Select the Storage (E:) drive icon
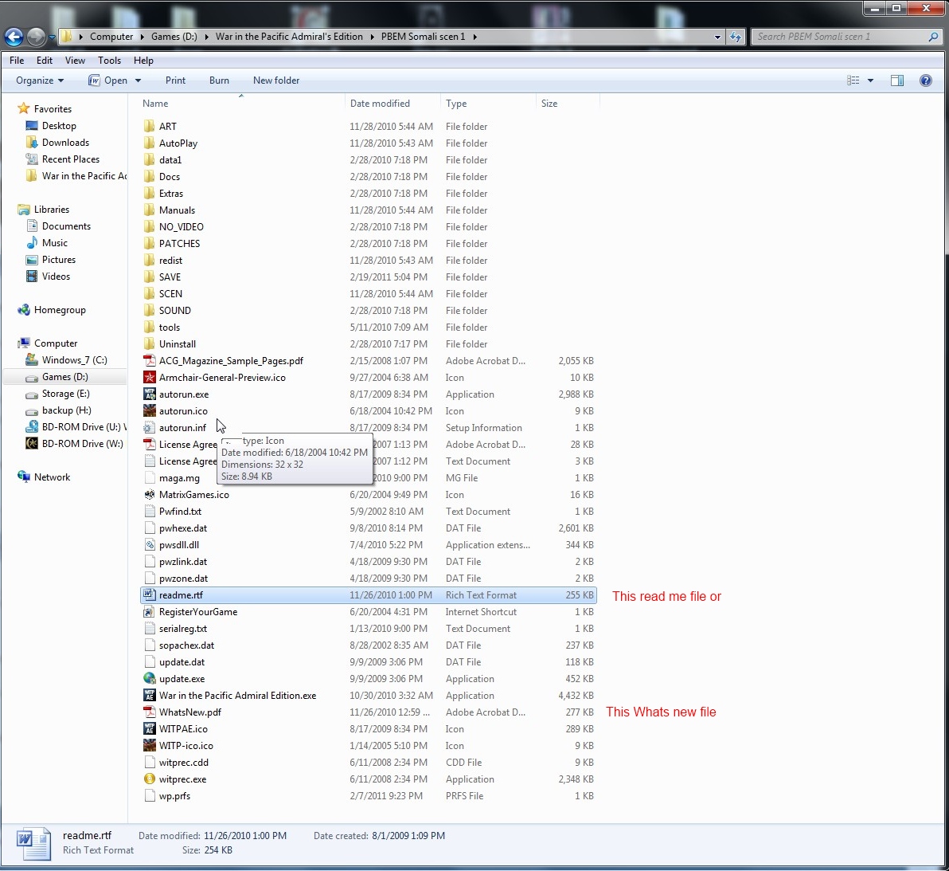Image resolution: width=949 pixels, height=871 pixels. click(32, 394)
